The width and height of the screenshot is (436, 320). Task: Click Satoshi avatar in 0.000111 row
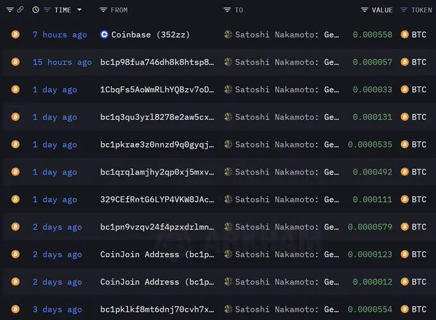(228, 199)
